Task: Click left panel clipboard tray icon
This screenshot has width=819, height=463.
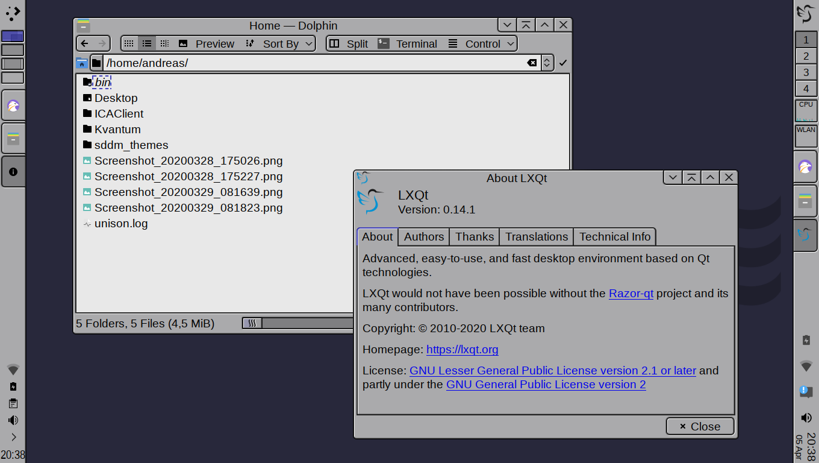Action: (x=13, y=403)
